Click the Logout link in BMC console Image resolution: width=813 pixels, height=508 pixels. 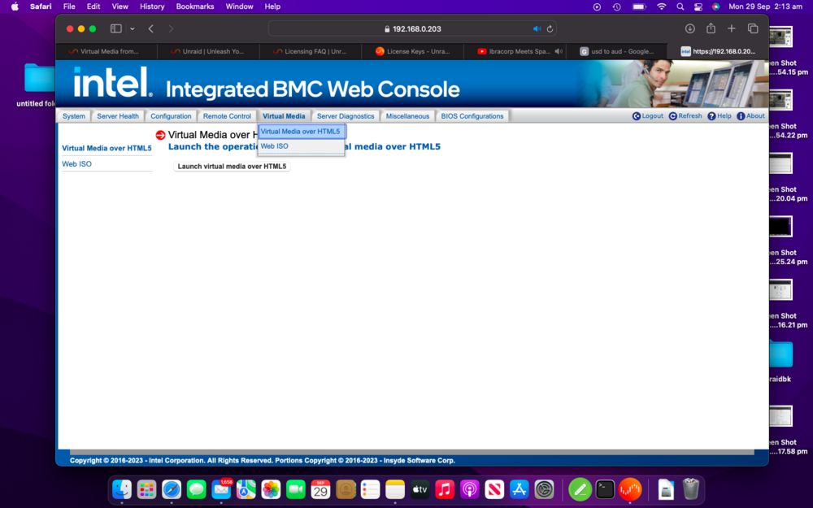(x=648, y=116)
